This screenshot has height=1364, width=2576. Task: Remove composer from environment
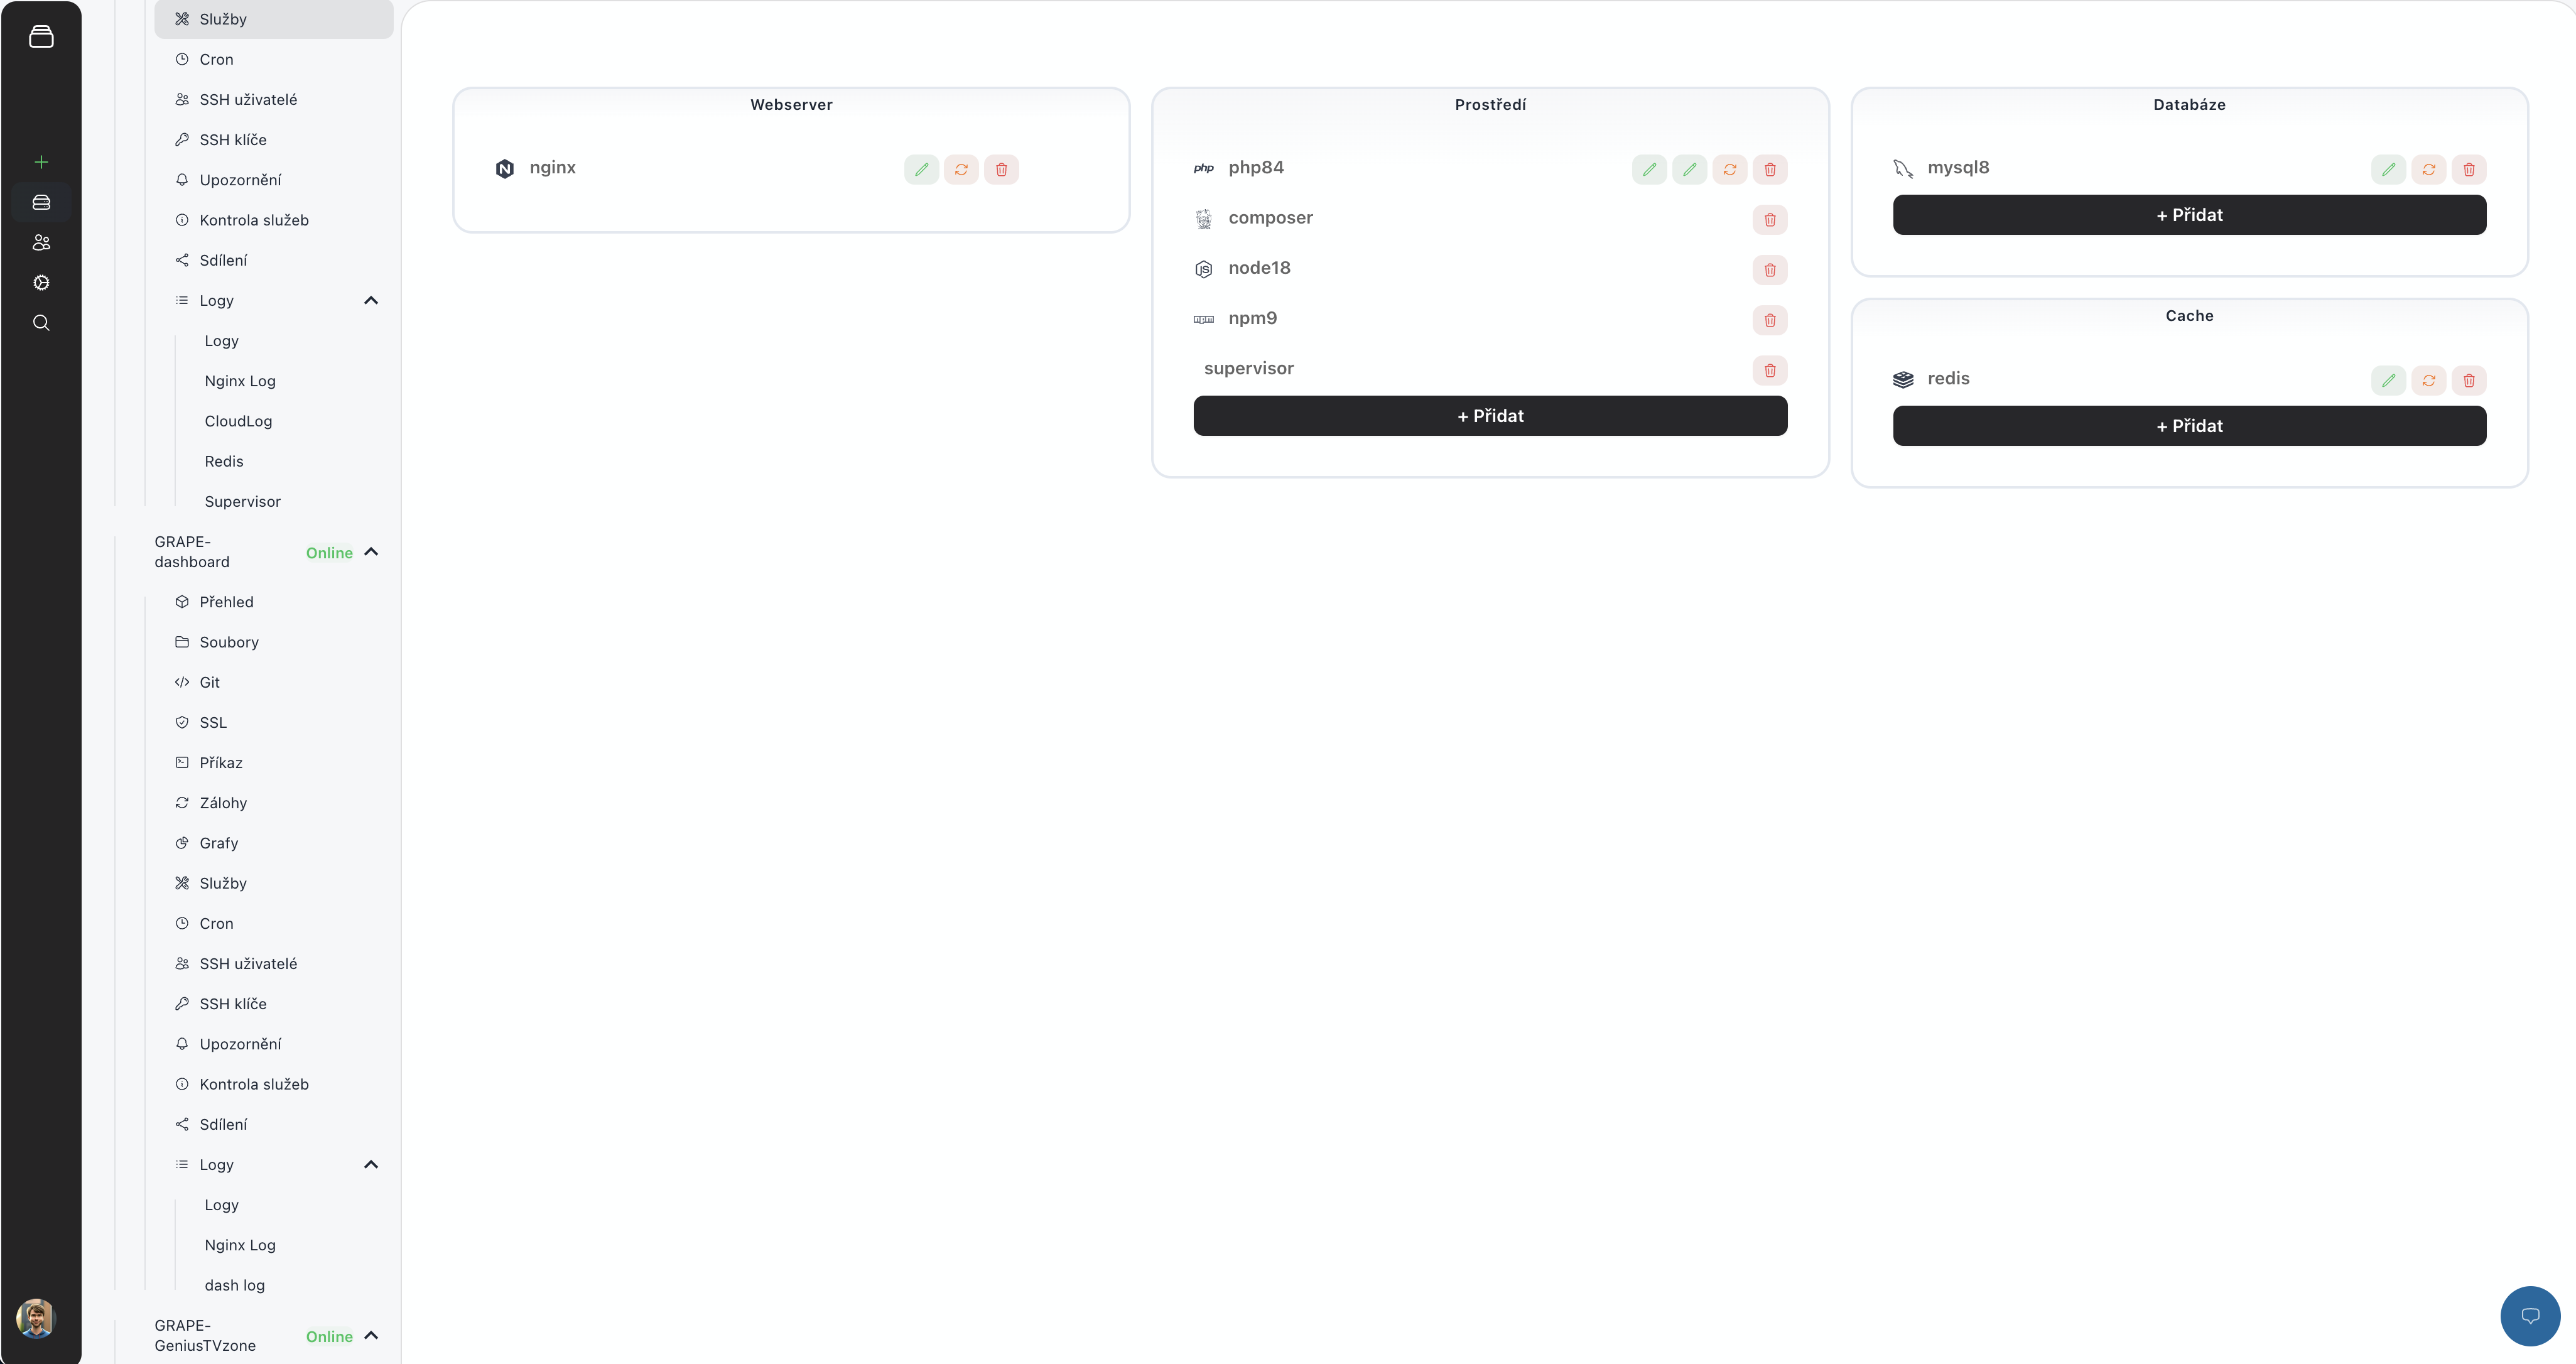pyautogui.click(x=1769, y=220)
